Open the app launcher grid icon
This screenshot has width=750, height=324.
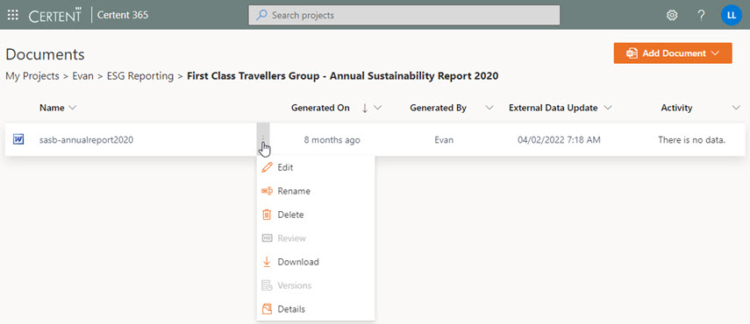(x=13, y=15)
